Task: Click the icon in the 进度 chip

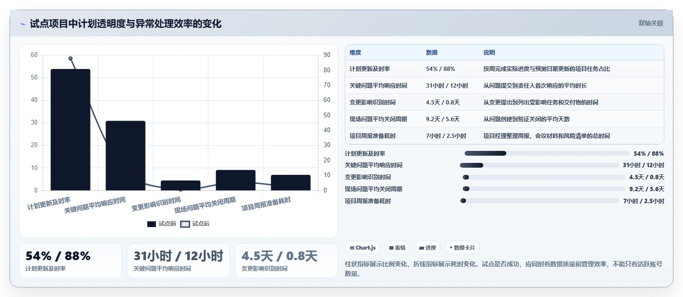Action: pyautogui.click(x=421, y=248)
